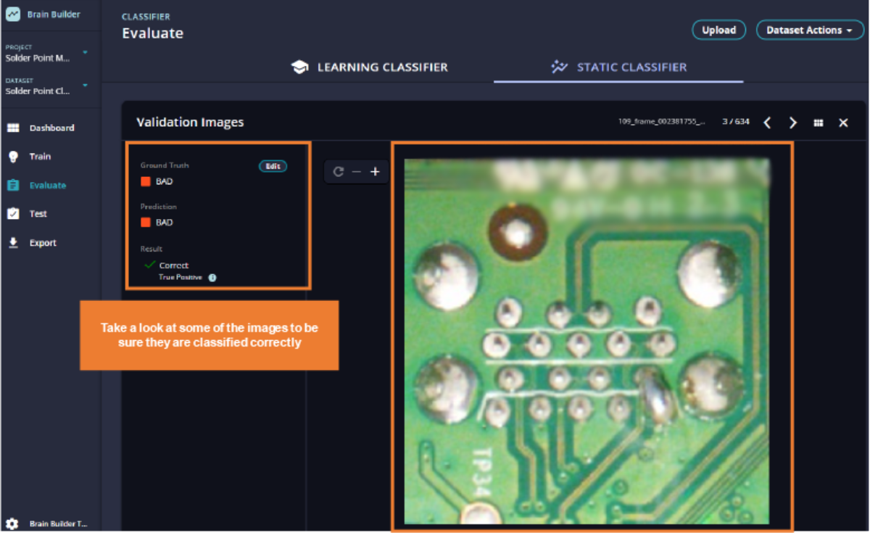Open the Dataset Actions dropdown
Image resolution: width=870 pixels, height=533 pixels.
click(810, 30)
